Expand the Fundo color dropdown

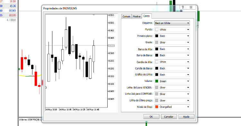[x=172, y=29]
